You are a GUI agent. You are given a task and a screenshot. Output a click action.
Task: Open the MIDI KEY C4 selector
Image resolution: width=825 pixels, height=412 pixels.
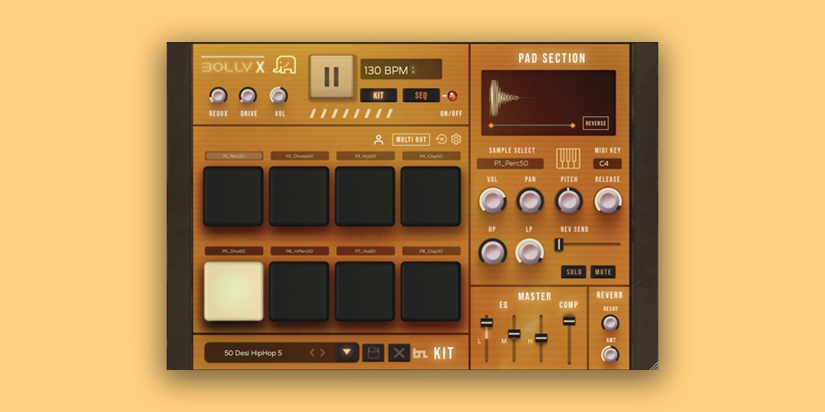click(x=607, y=163)
